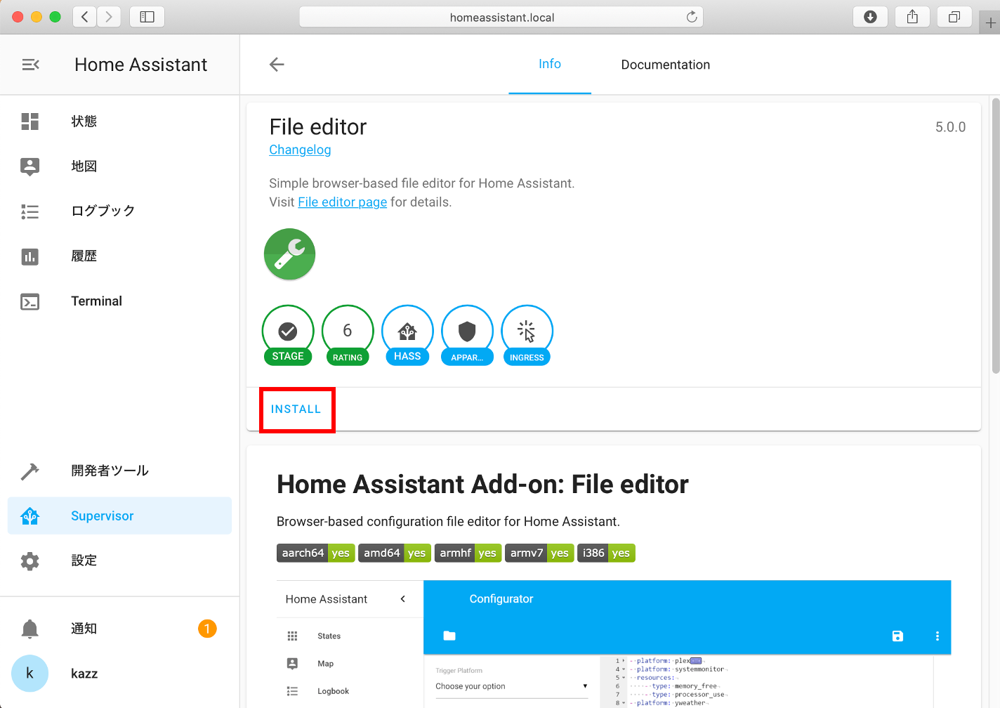1000x708 pixels.
Task: Follow the 'File editor page' link
Action: tap(342, 202)
